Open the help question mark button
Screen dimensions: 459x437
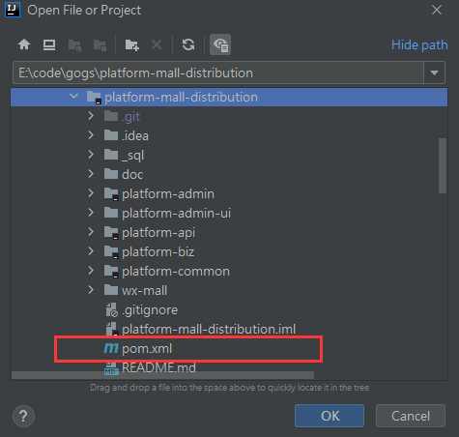tap(23, 416)
